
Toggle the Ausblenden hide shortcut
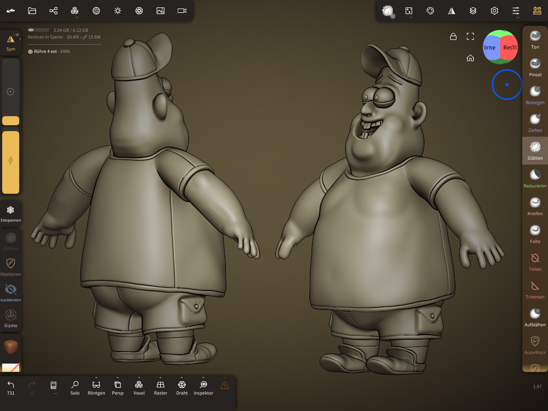(x=11, y=293)
